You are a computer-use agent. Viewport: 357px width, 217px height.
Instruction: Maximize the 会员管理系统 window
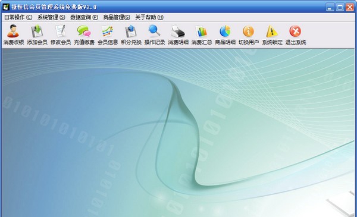(340, 7)
